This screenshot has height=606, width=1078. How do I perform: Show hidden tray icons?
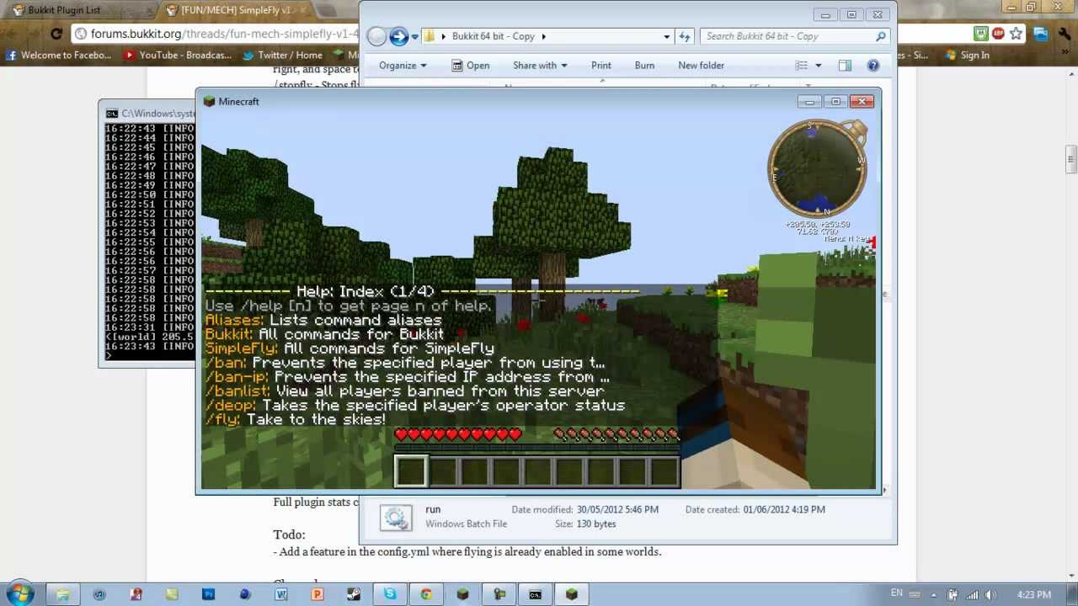[933, 594]
